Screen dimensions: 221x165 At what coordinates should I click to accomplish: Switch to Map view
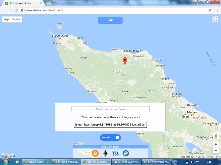6,19
